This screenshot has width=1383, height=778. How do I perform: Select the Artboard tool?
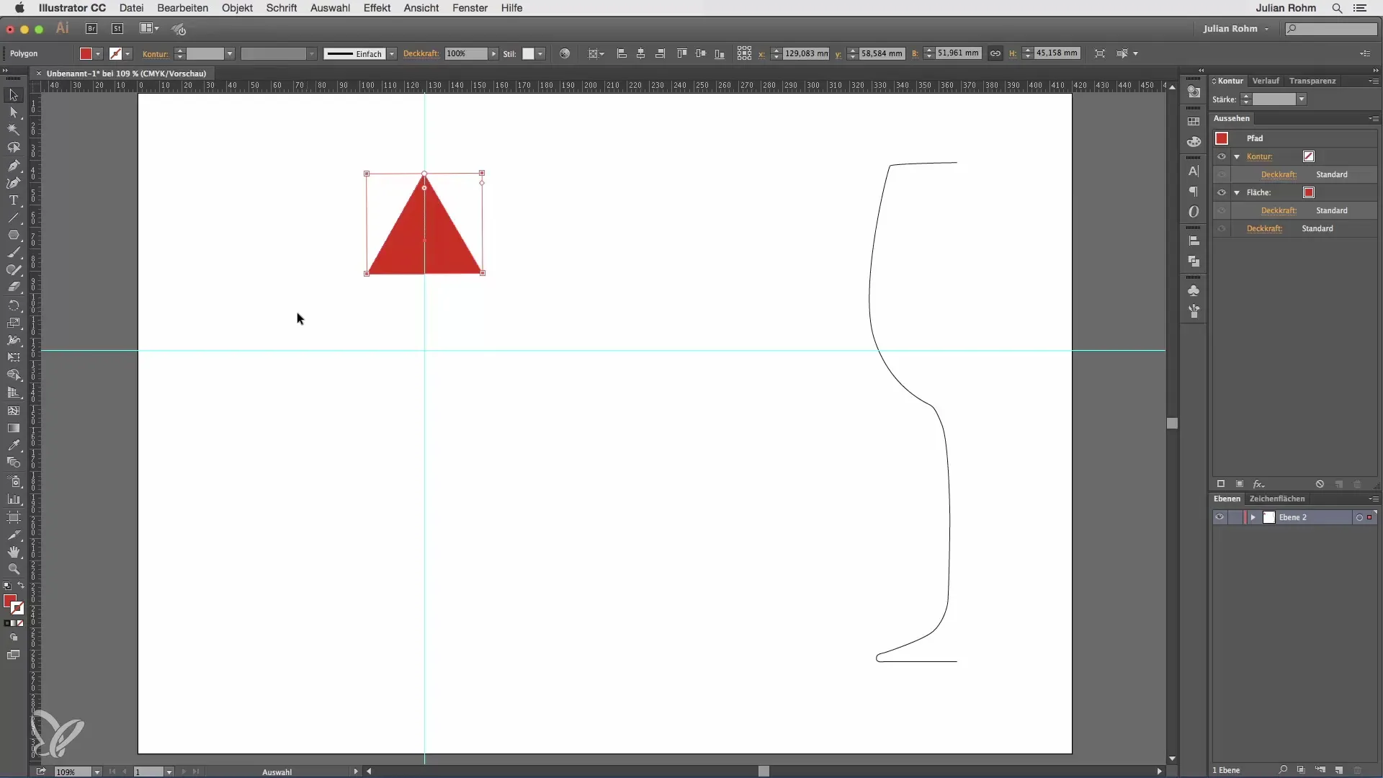click(14, 517)
